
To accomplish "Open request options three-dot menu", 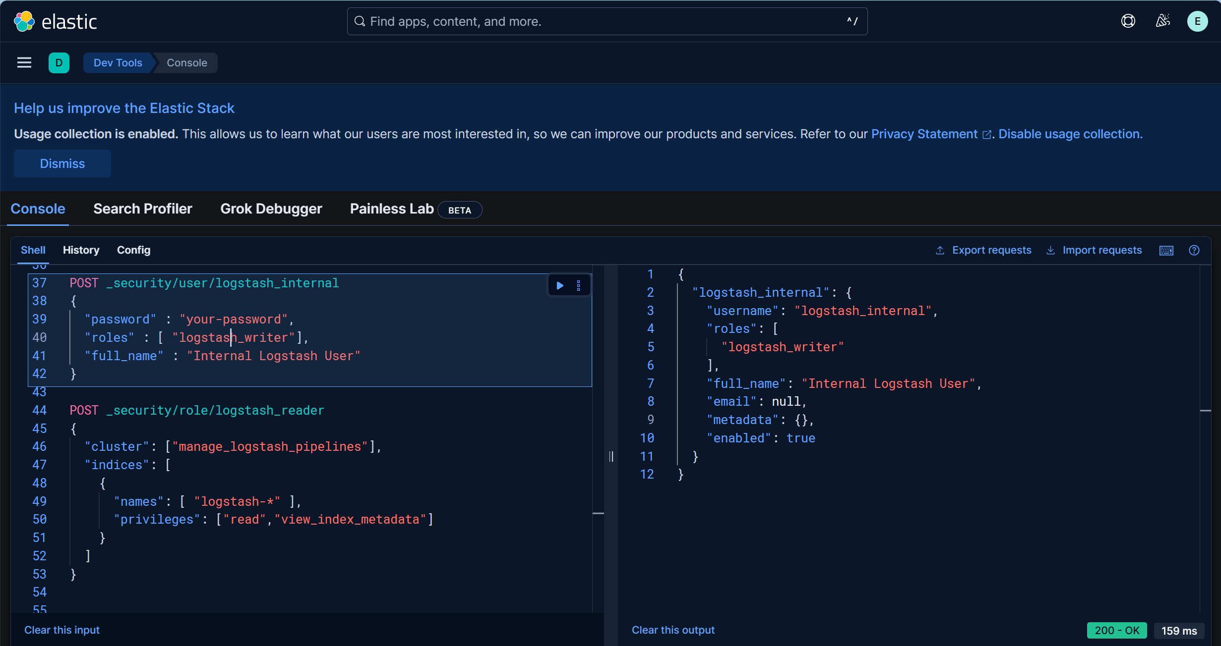I will coord(578,285).
